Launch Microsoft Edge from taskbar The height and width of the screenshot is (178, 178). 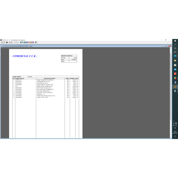(175, 56)
